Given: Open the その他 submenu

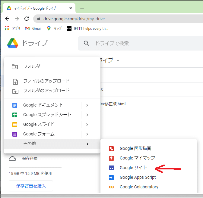Looking at the screenshot, I should (52, 144).
